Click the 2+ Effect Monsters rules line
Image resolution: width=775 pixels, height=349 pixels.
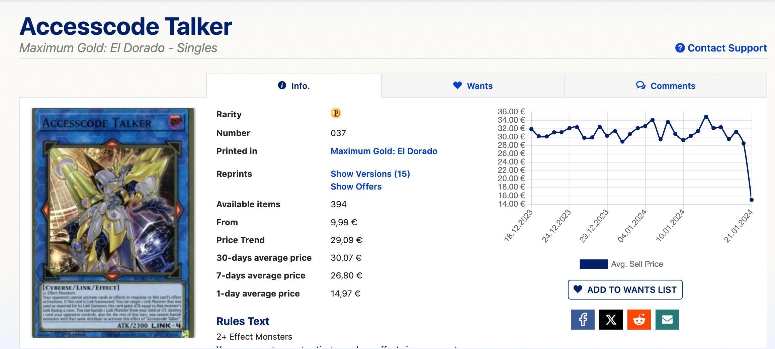254,337
